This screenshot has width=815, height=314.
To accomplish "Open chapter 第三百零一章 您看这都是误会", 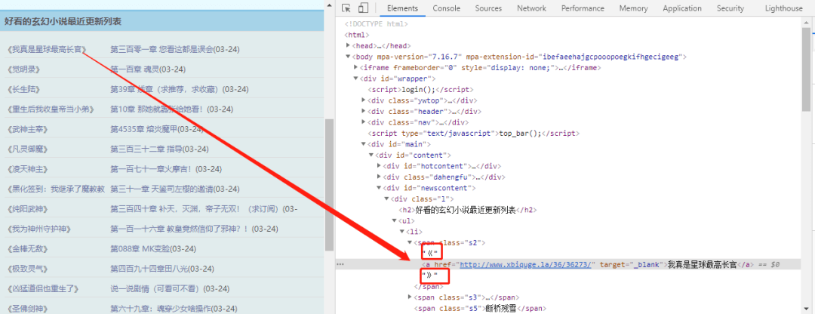I will point(161,49).
